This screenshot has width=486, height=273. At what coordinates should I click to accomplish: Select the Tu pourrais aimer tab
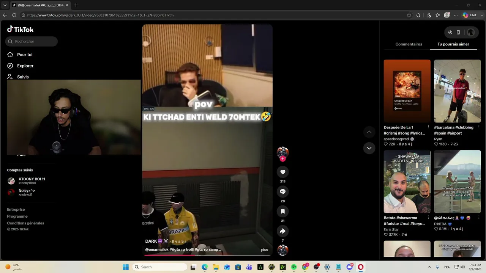(453, 44)
